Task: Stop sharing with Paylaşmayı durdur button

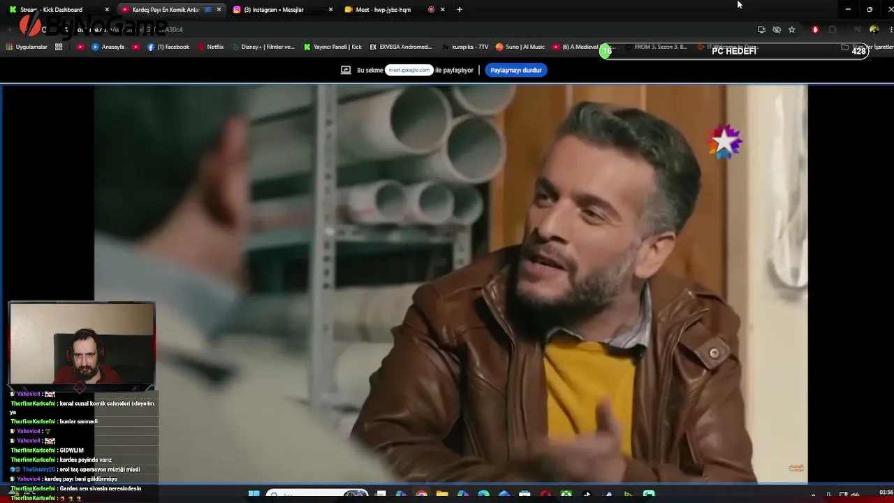Action: coord(516,70)
